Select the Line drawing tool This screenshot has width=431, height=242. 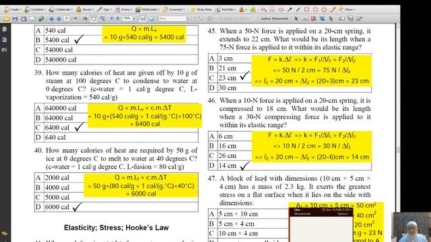298,9
